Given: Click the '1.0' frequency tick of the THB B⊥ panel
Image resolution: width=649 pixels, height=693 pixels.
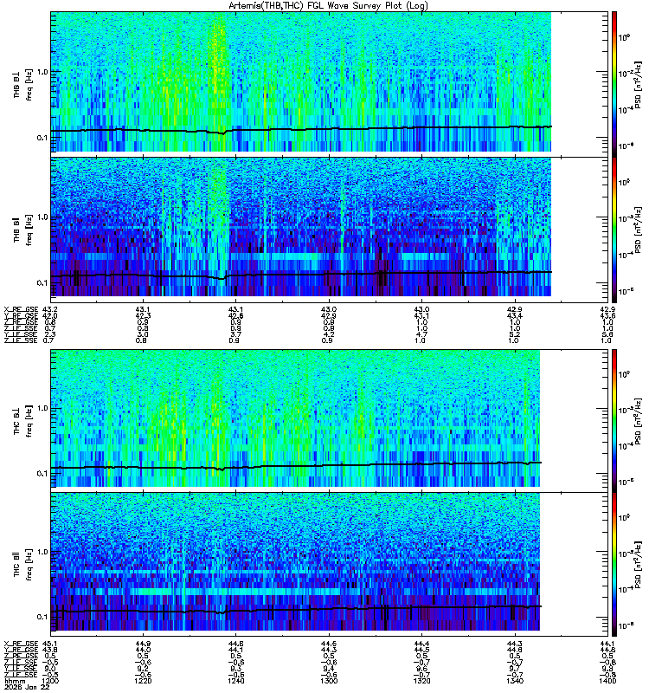Looking at the screenshot, I should click(x=42, y=72).
